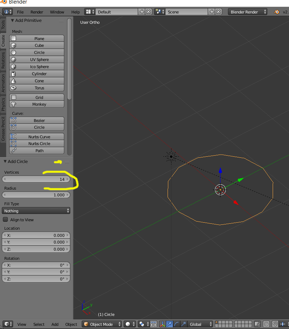Open the File menu
The width and height of the screenshot is (289, 329).
(x=20, y=12)
